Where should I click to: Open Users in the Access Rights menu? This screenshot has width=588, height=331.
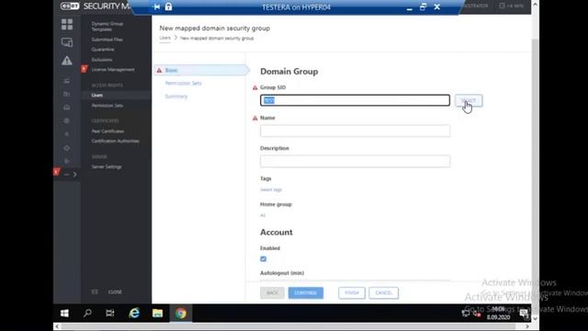point(97,96)
